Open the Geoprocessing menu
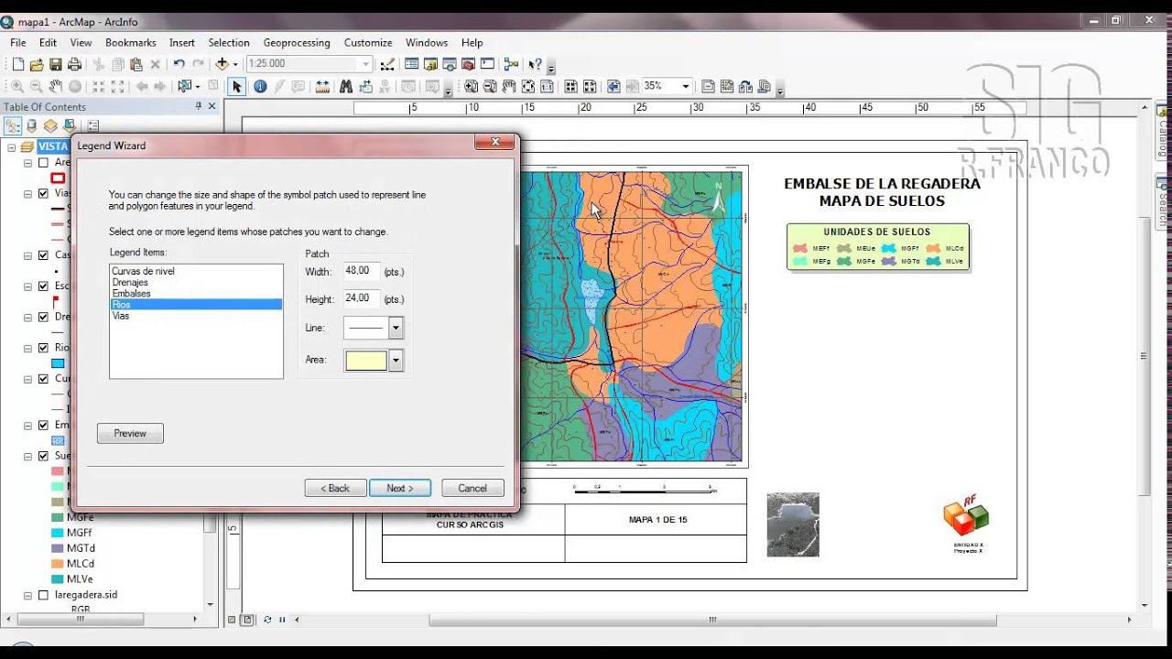The image size is (1172, 659). [x=297, y=42]
